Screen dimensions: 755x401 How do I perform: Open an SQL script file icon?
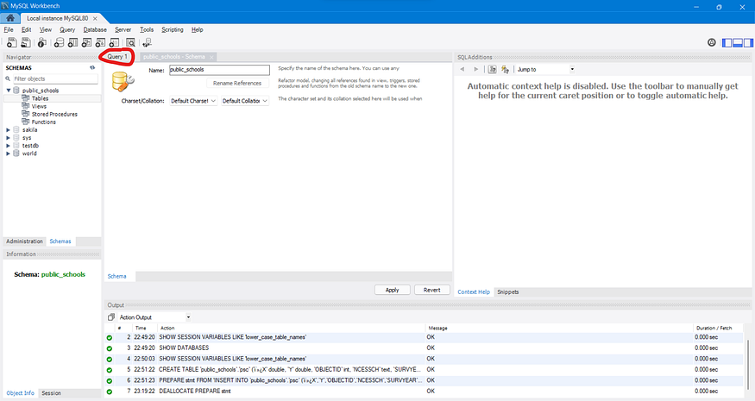pyautogui.click(x=26, y=43)
